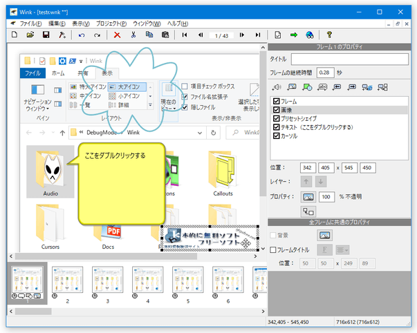Image resolution: width=417 pixels, height=333 pixels.
Task: Click in the タイトル input field
Action: point(350,59)
